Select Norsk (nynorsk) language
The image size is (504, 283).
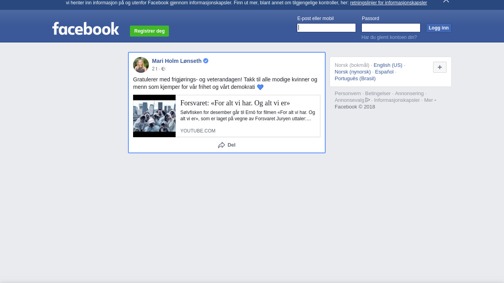click(353, 72)
